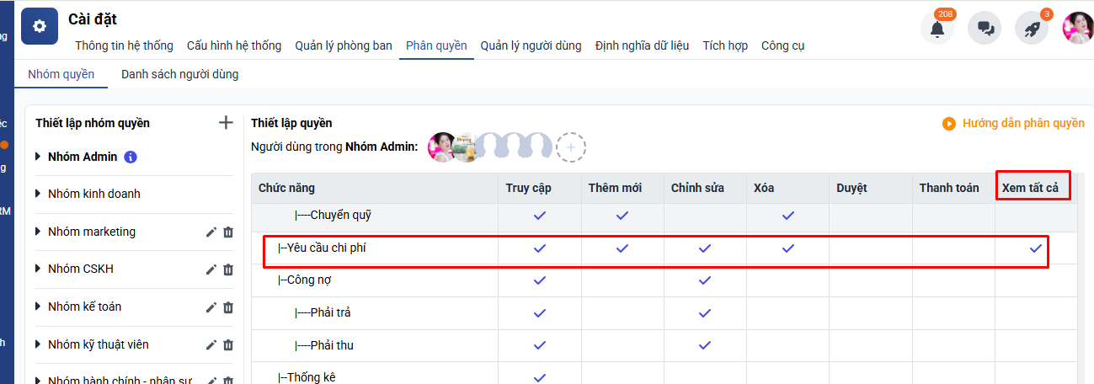Edit the Nhóm marketing group with pencil

(211, 232)
